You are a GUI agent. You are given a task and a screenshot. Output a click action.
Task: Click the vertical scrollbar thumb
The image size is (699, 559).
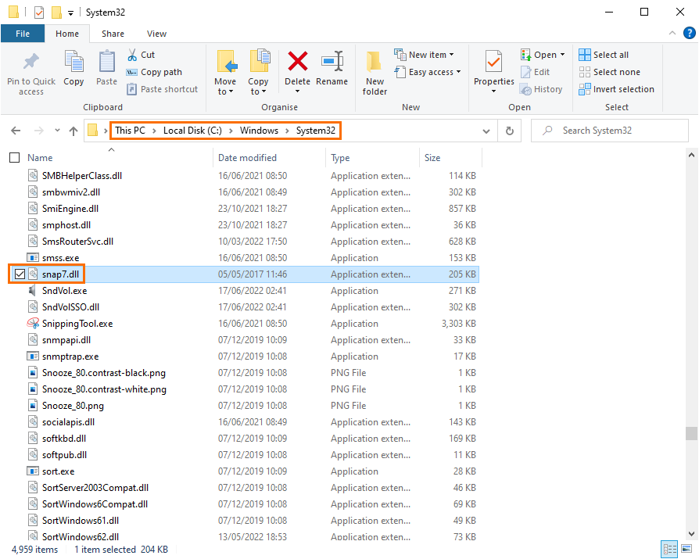(690, 434)
